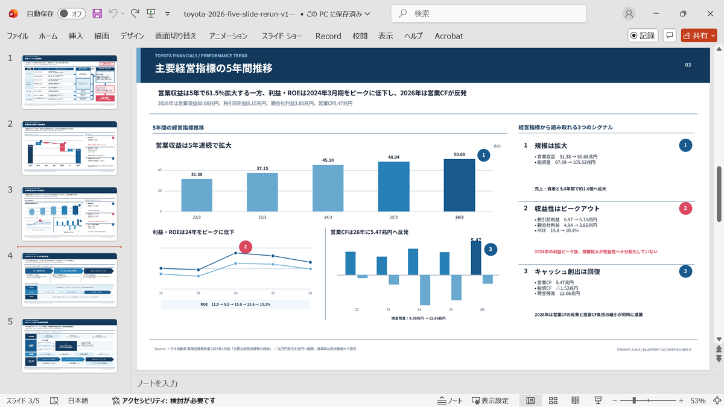
Task: Click the 日本語 language indicator
Action: click(x=77, y=401)
